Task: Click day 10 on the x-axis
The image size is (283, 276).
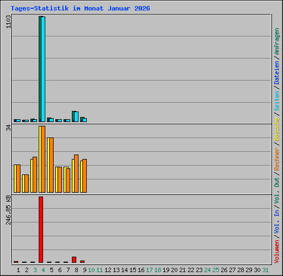Action: 91,270
